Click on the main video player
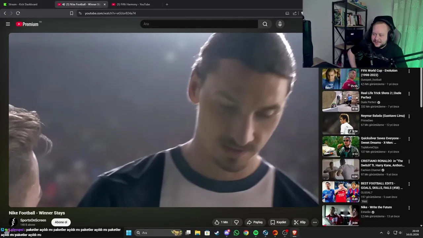The image size is (423, 238). 164,120
